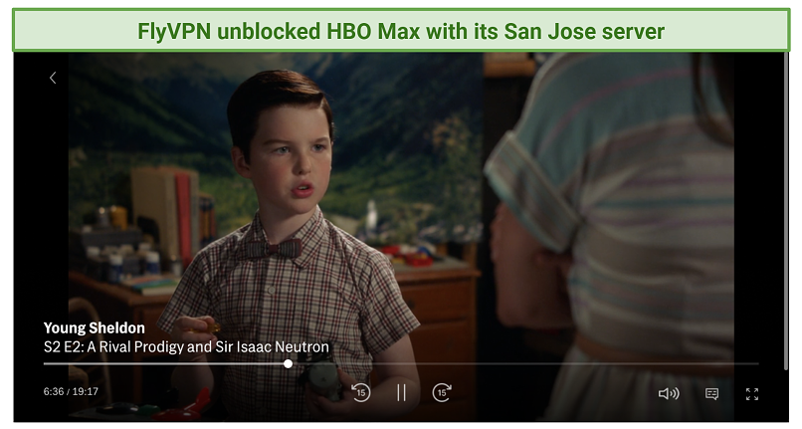
Task: Enter fullscreen mode
Action: 752,394
